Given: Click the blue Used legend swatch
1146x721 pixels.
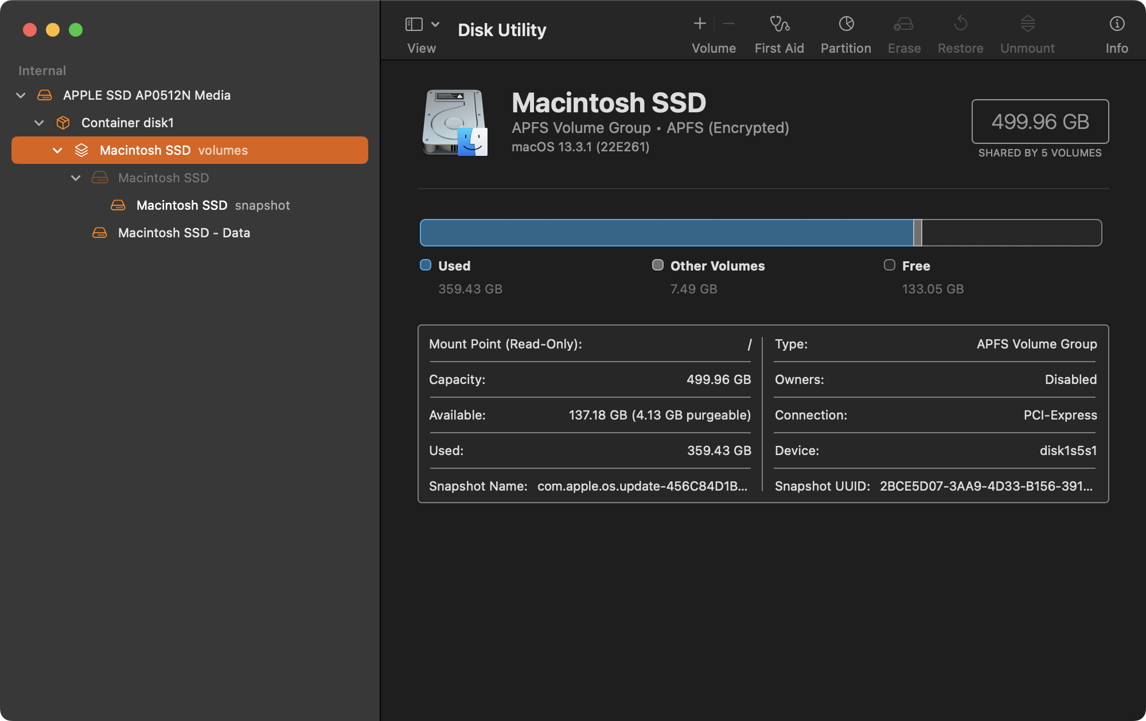Looking at the screenshot, I should point(426,265).
